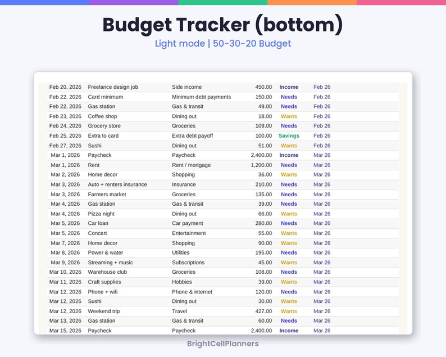Select the 'Entertainment' category cell

189,233
